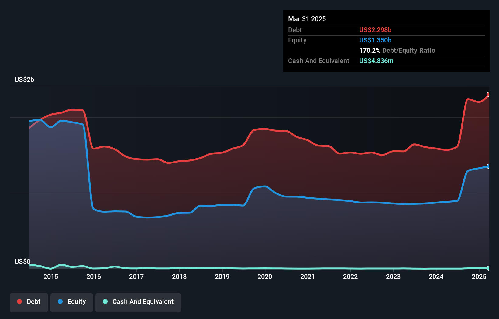Screen dimensions: 499x319
Task: Click the Equity row label in tooltip
Action: [x=297, y=40]
